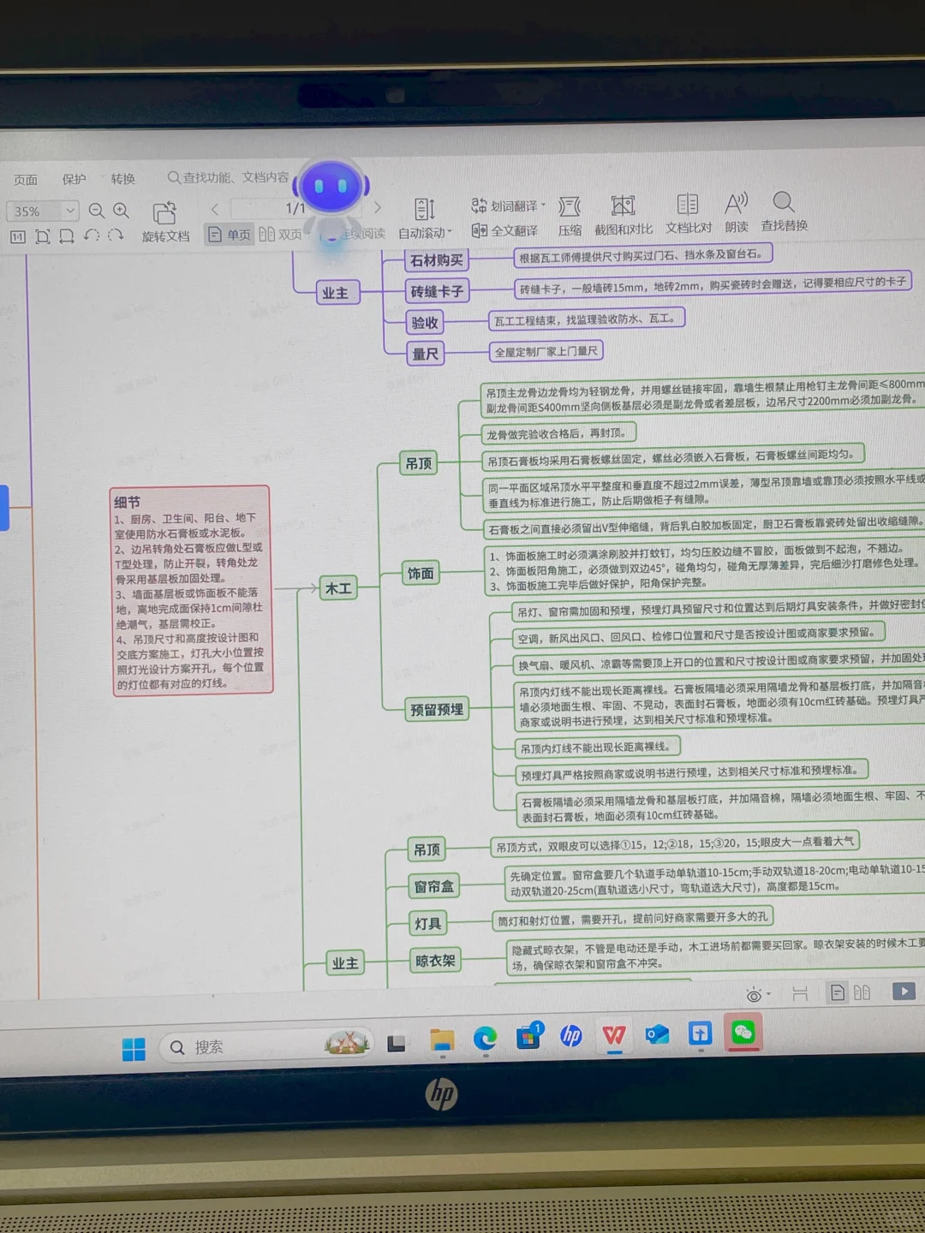
Task: Switch to single page icon in status bar
Action: click(x=838, y=992)
